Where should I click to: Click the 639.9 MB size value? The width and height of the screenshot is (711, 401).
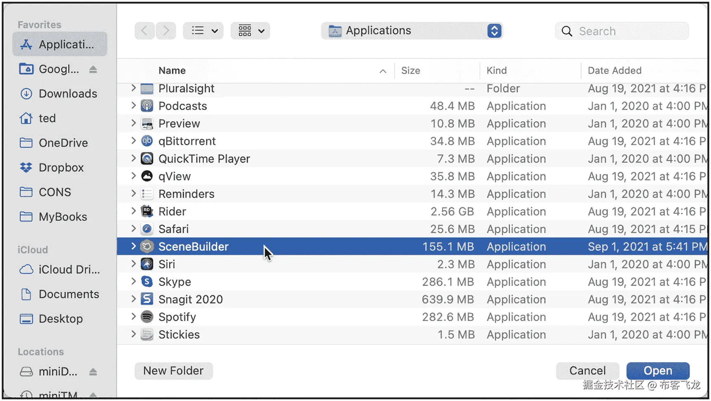click(448, 299)
